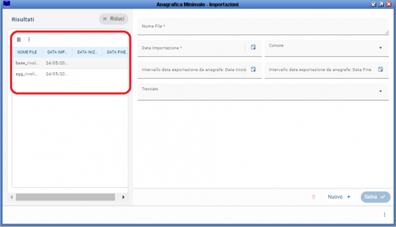The height and width of the screenshot is (227, 396).
Task: Click the maximize window arrow icon
Action: (381, 5)
